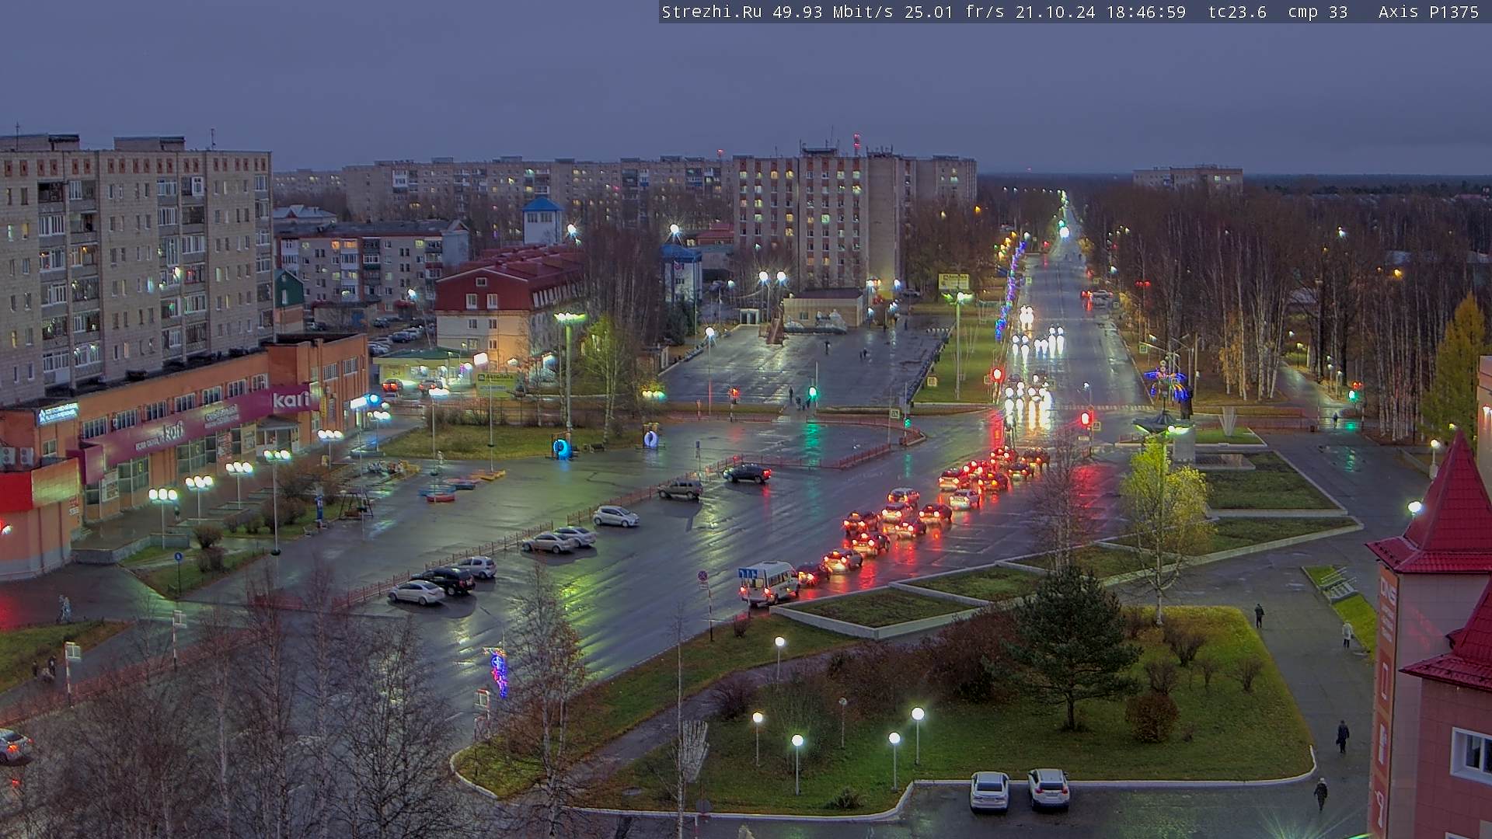Image resolution: width=1492 pixels, height=839 pixels.
Task: Click the 25.01 fr/s frame rate value
Action: (x=954, y=12)
